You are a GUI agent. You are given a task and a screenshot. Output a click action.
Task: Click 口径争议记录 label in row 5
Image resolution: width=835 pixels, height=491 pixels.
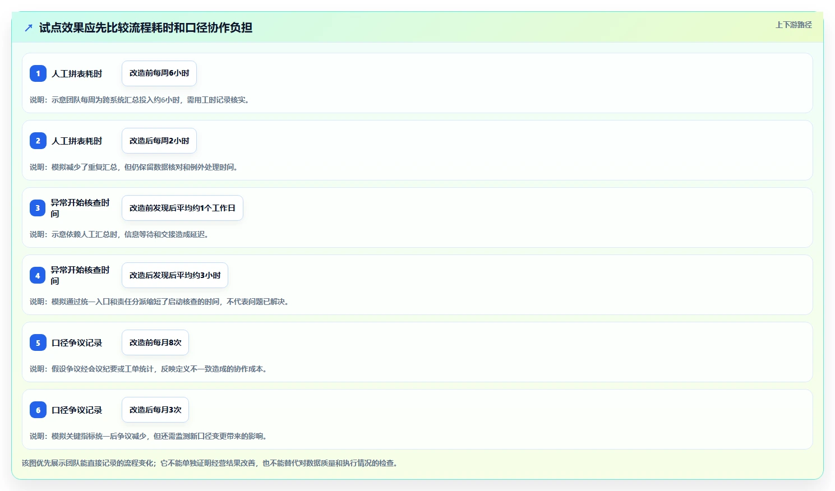[x=77, y=342]
